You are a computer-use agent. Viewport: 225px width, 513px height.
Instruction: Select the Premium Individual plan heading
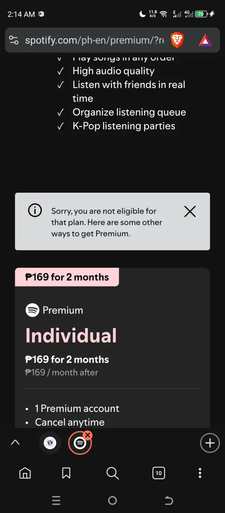(x=71, y=336)
